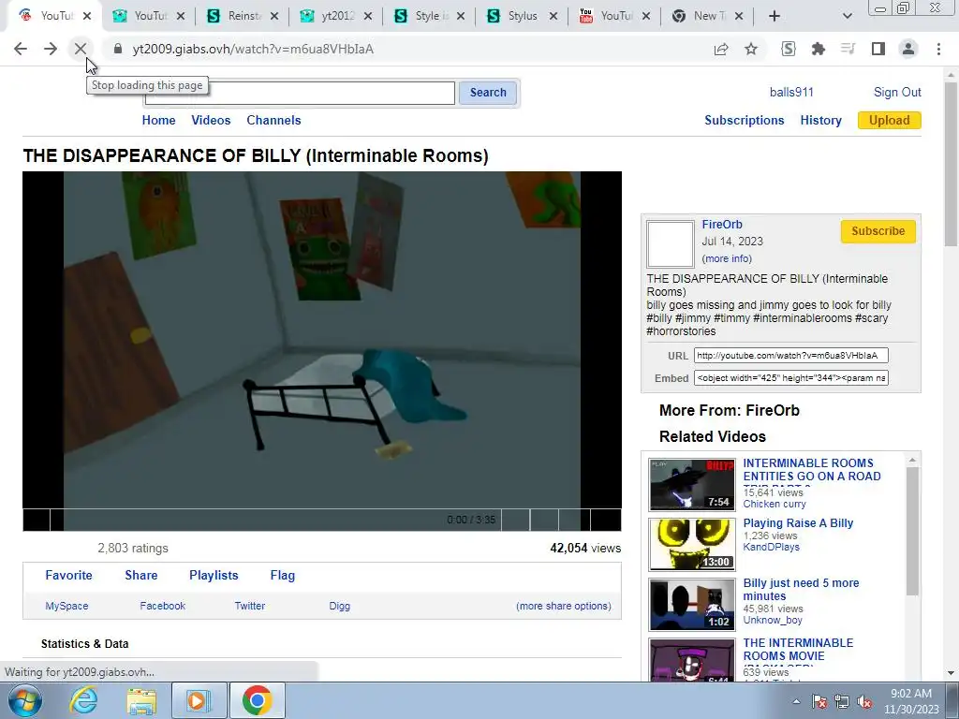
Task: Open 'Billy just need 5 more minutes' link
Action: 801,590
